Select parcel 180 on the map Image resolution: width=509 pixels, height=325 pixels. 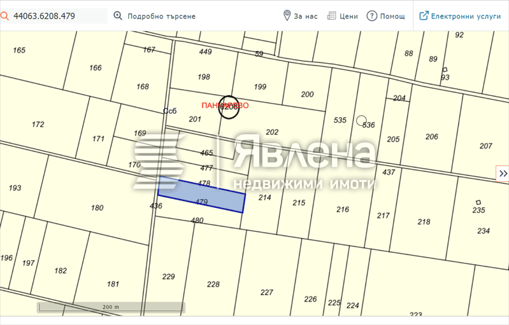[x=97, y=207]
